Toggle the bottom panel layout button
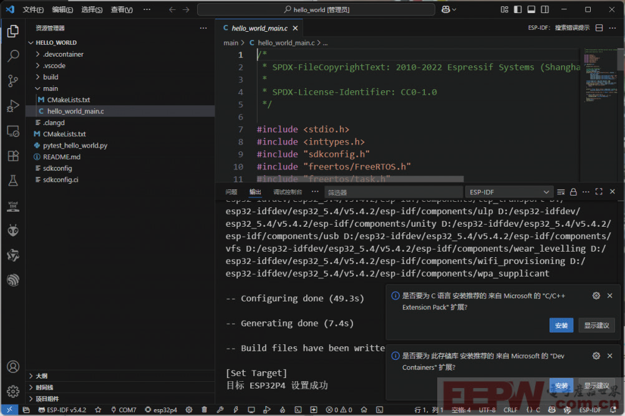The image size is (625, 416). 531,9
